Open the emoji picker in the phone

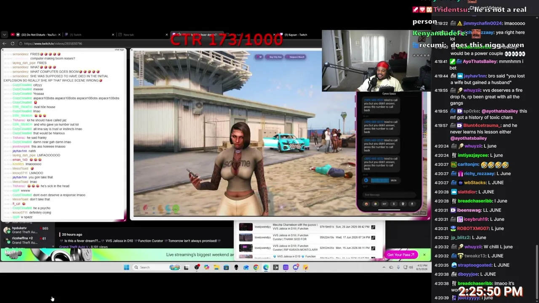[366, 204]
